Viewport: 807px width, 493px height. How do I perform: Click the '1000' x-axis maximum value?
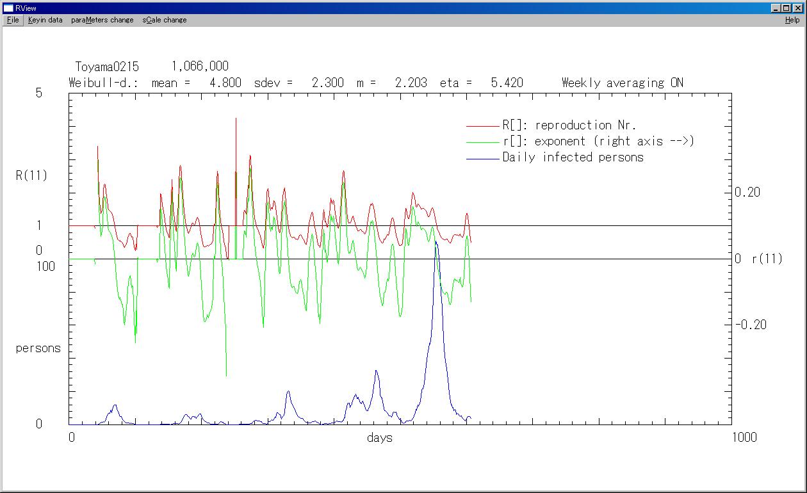[x=744, y=437]
